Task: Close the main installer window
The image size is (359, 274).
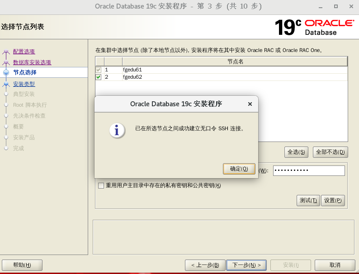Action: (351, 6)
